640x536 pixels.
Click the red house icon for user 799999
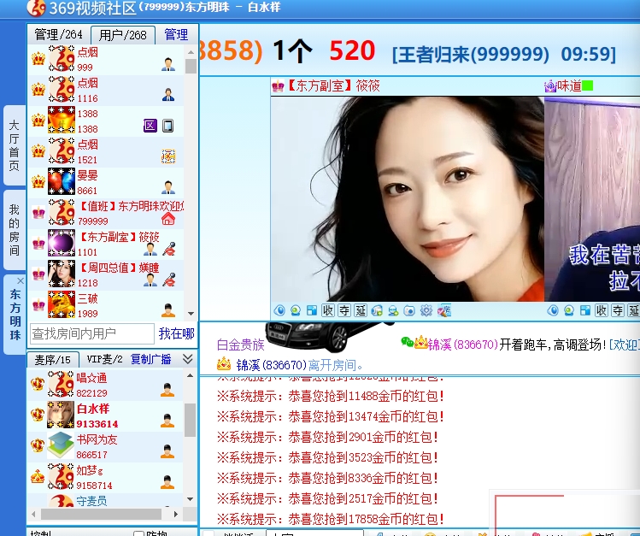tap(167, 218)
